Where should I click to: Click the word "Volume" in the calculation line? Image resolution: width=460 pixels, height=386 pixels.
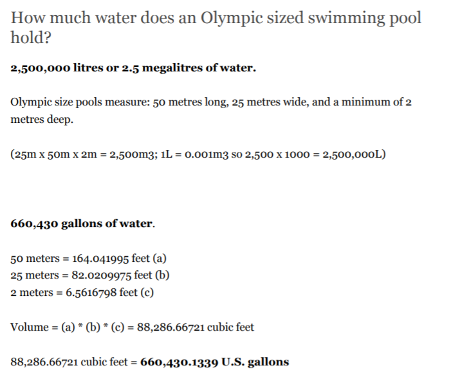pyautogui.click(x=30, y=327)
